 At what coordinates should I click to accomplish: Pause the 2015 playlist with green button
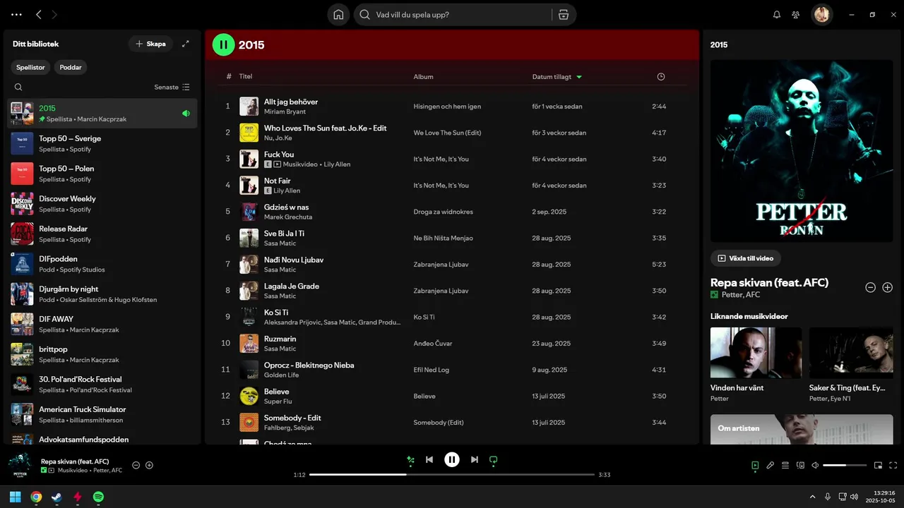click(223, 45)
